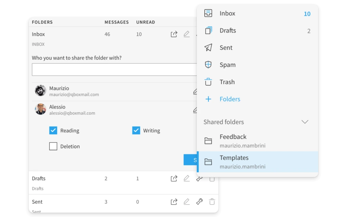
Task: Uncheck the Reading permission checkbox
Action: 53,131
